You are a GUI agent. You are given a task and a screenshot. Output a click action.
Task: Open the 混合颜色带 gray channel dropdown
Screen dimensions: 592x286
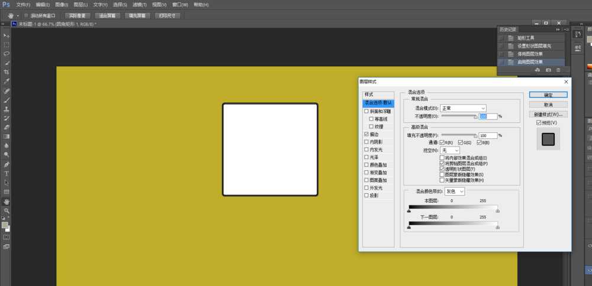click(455, 191)
